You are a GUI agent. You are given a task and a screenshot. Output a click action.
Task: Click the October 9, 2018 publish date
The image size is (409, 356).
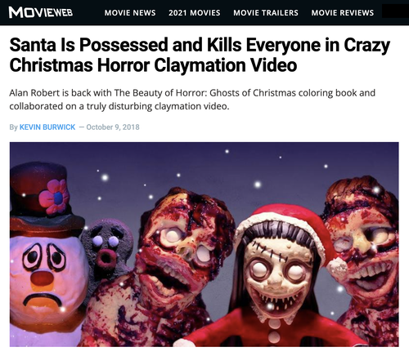coord(113,127)
